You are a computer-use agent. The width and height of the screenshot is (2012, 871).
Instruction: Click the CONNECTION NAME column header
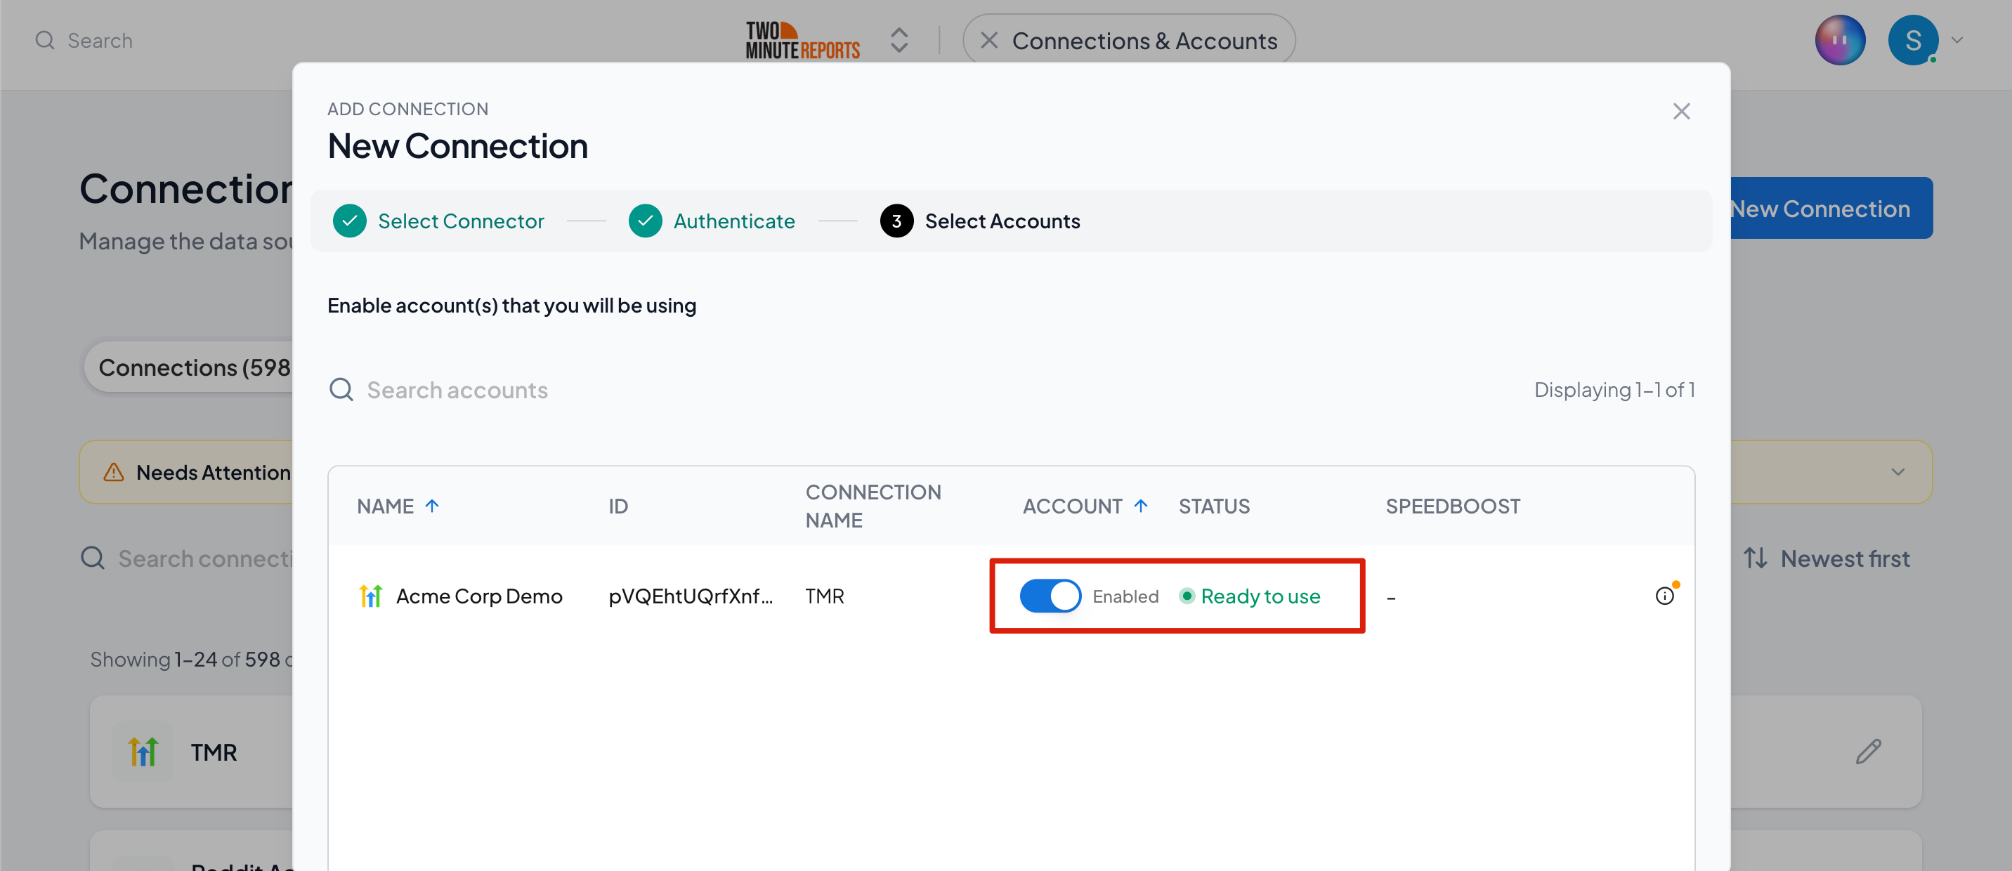click(873, 506)
